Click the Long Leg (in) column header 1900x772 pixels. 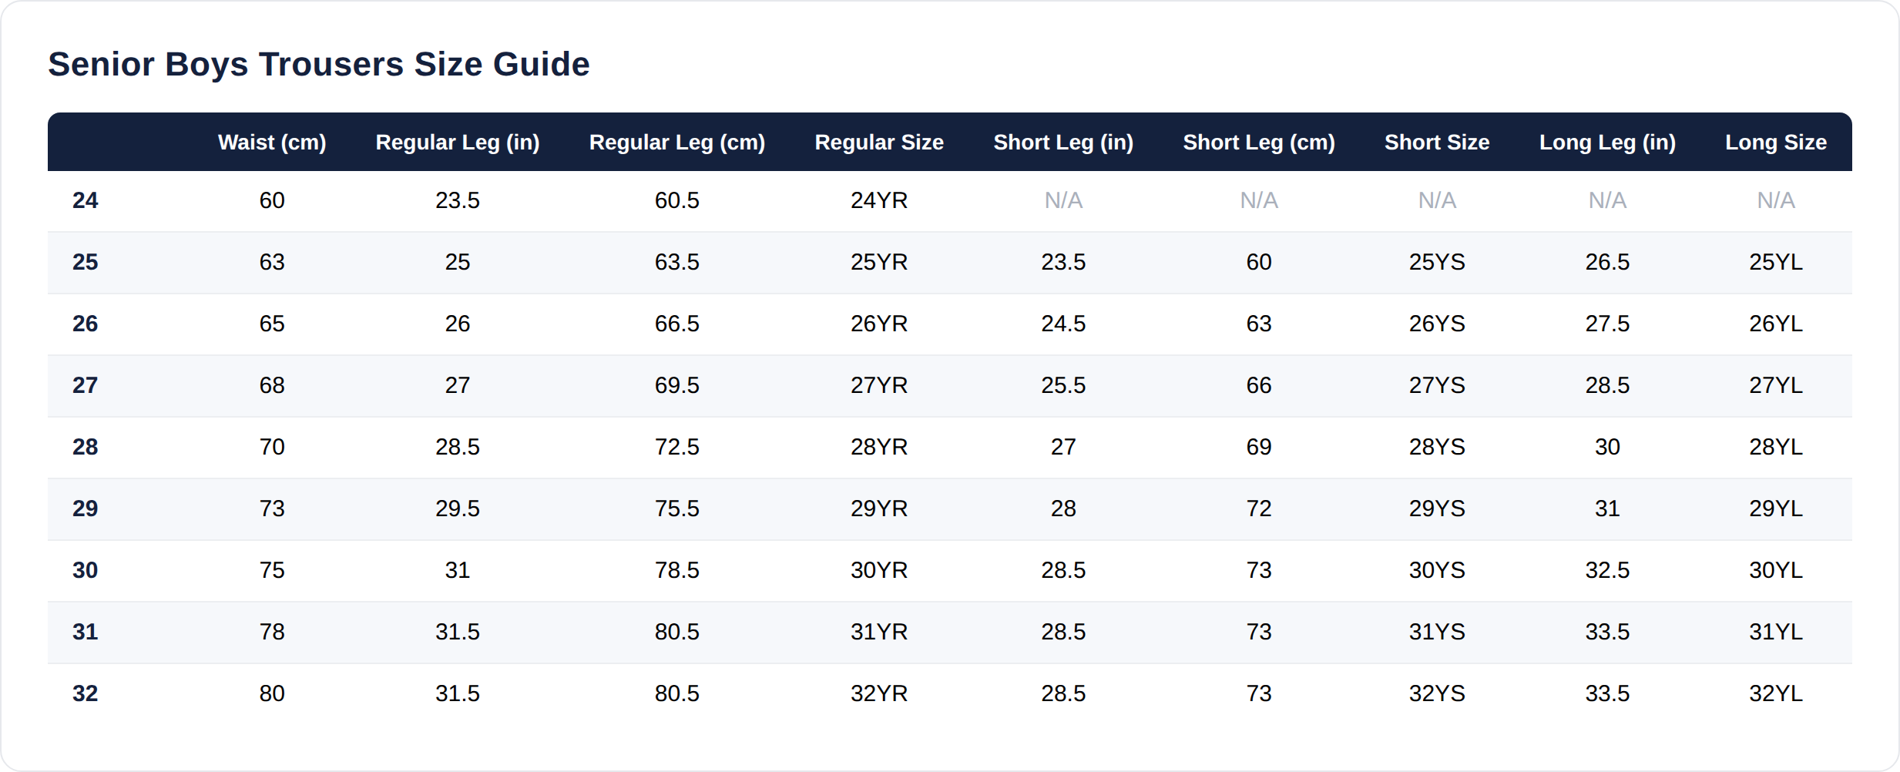[x=1607, y=143]
